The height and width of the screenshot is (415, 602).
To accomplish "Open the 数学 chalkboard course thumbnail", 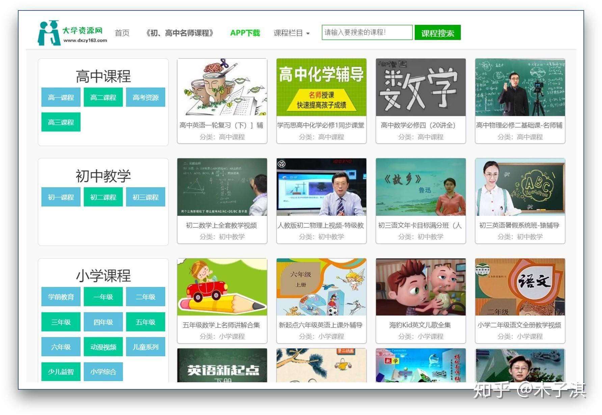I will [x=421, y=87].
